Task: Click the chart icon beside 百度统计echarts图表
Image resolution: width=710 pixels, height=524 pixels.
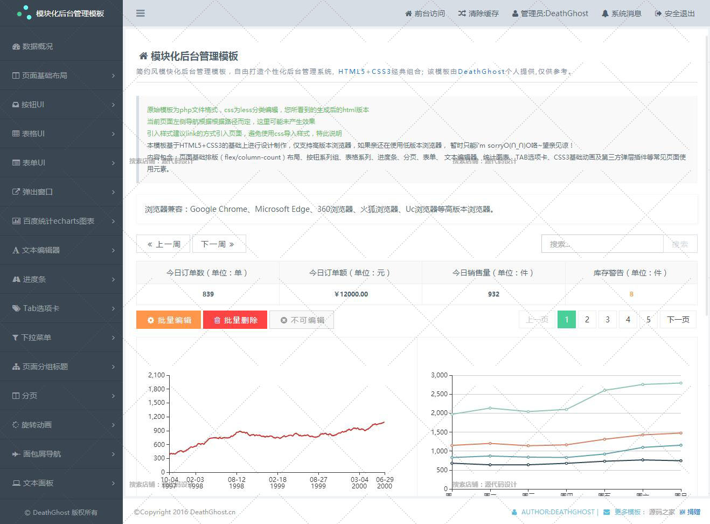Action: click(16, 221)
